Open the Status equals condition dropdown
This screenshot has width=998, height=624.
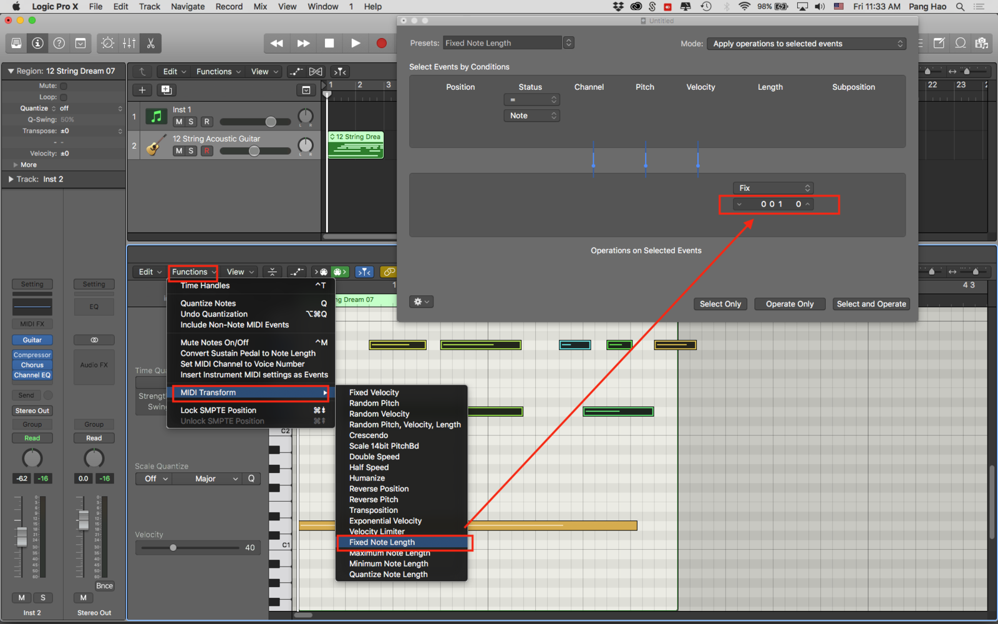click(531, 100)
